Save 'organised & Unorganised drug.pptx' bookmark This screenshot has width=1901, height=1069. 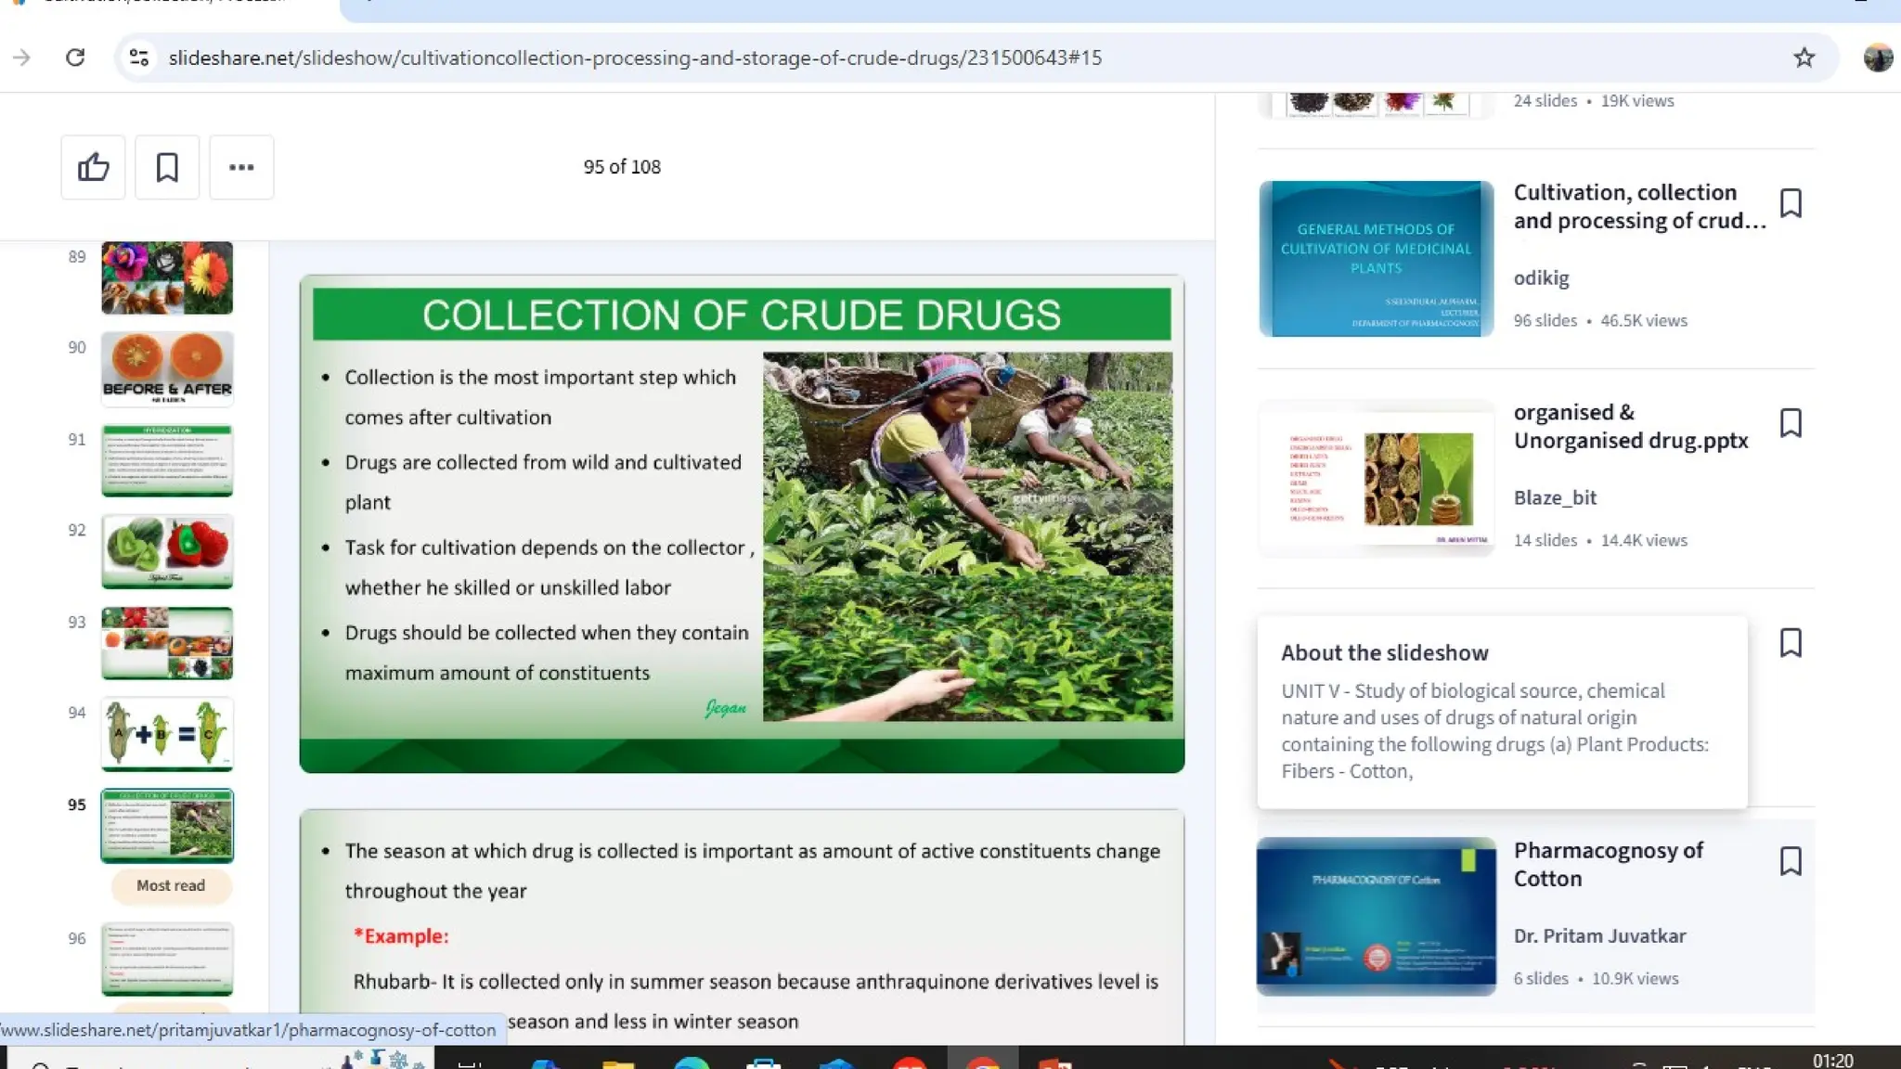[x=1791, y=423]
